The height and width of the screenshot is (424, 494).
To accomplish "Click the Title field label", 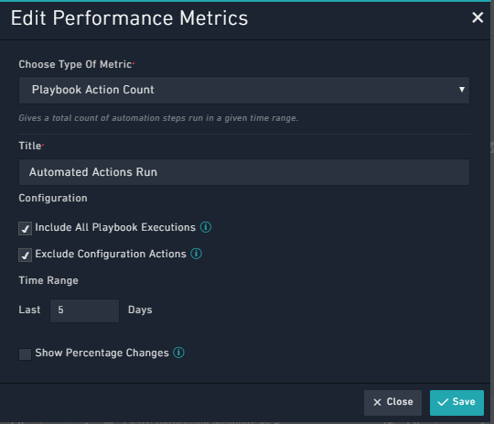I will tap(30, 146).
